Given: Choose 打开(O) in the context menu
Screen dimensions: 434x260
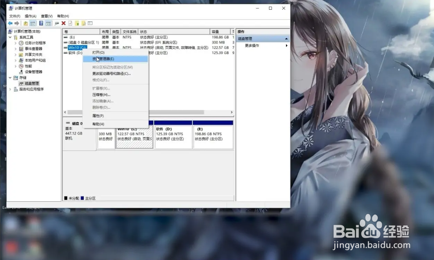Looking at the screenshot, I should (x=116, y=52).
